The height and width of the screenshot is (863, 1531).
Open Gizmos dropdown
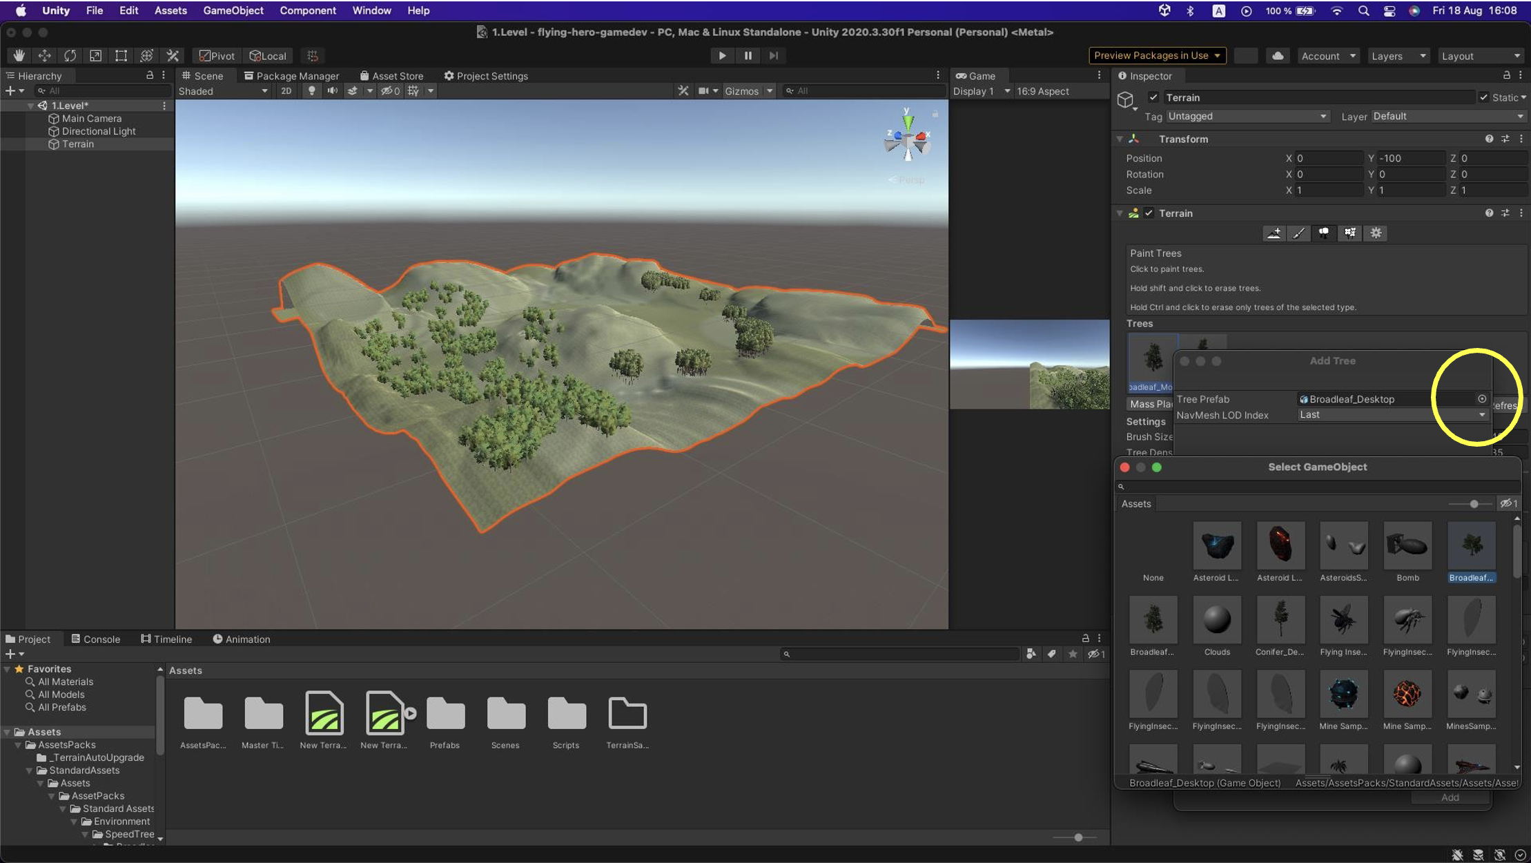(748, 90)
